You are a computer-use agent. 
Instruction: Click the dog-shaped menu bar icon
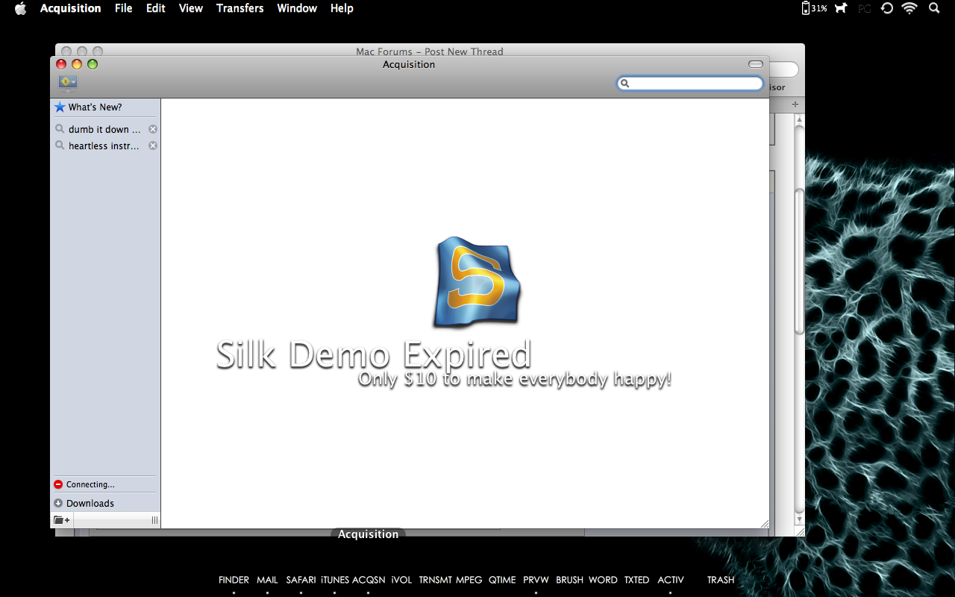[841, 8]
